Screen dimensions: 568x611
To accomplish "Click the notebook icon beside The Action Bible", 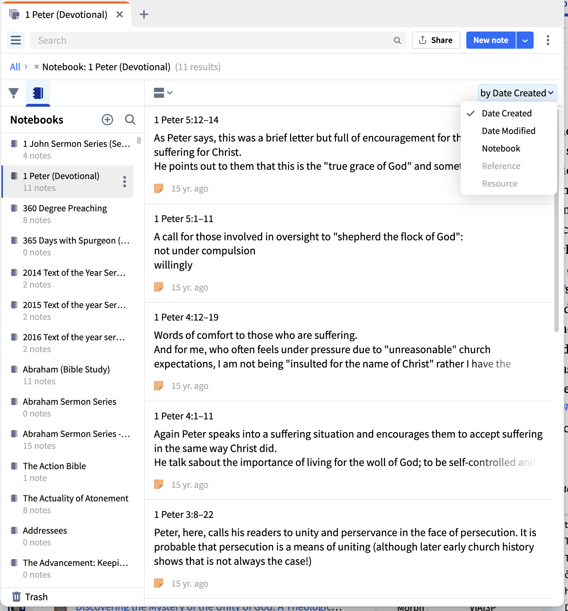I will pyautogui.click(x=14, y=466).
